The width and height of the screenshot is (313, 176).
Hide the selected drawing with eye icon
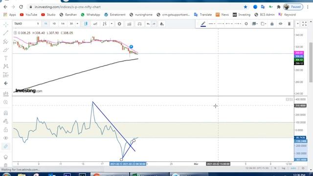(x=280, y=24)
